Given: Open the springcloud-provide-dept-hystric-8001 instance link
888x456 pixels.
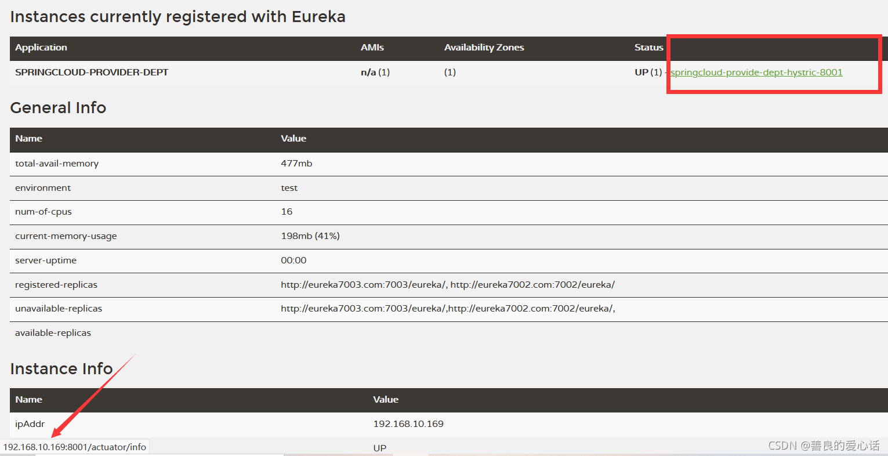Looking at the screenshot, I should (x=756, y=73).
